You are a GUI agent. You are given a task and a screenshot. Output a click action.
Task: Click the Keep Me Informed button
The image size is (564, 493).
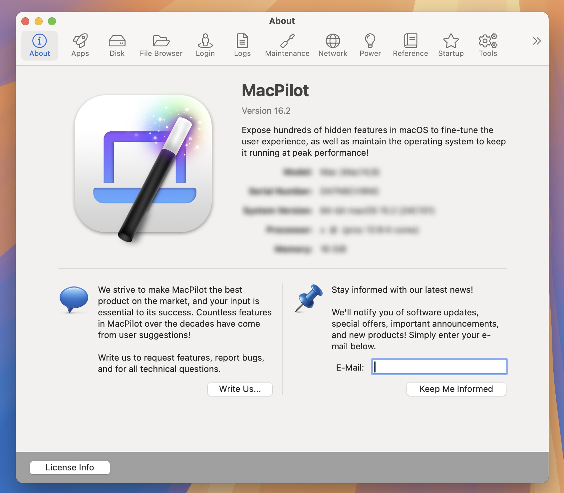pyautogui.click(x=456, y=389)
